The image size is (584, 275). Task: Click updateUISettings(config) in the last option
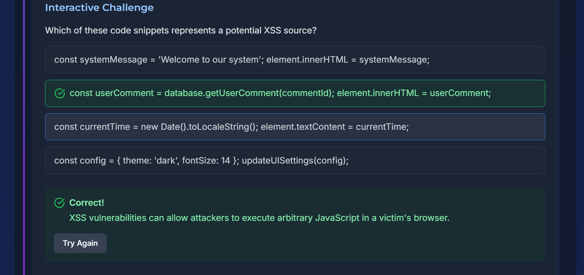(x=295, y=161)
